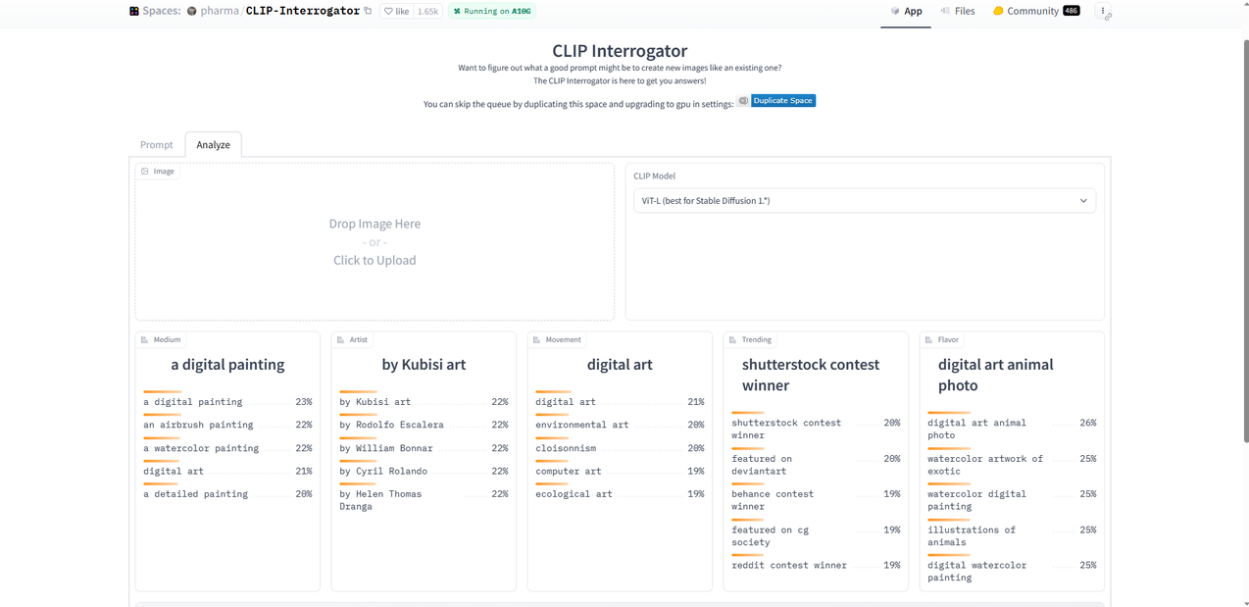
Task: Like the CLIP-Interrogator space
Action: pos(397,12)
